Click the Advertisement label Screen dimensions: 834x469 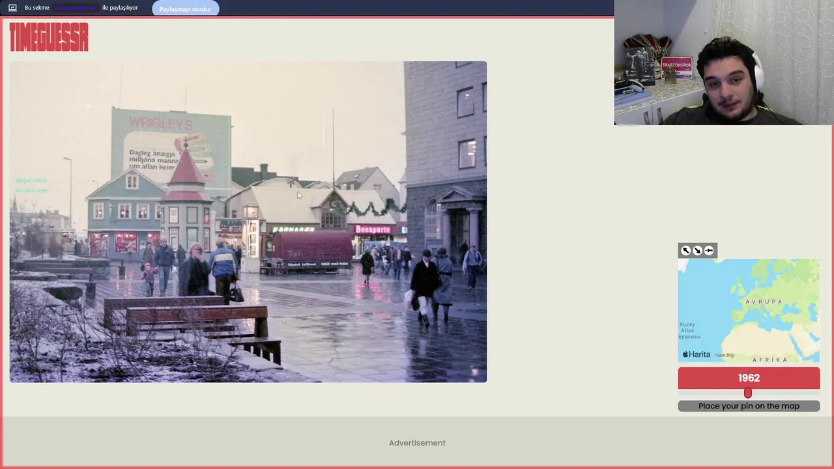coord(417,443)
